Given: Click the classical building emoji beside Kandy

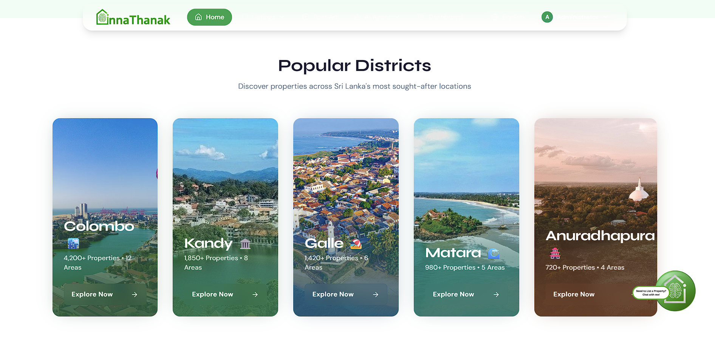Looking at the screenshot, I should click(x=245, y=244).
